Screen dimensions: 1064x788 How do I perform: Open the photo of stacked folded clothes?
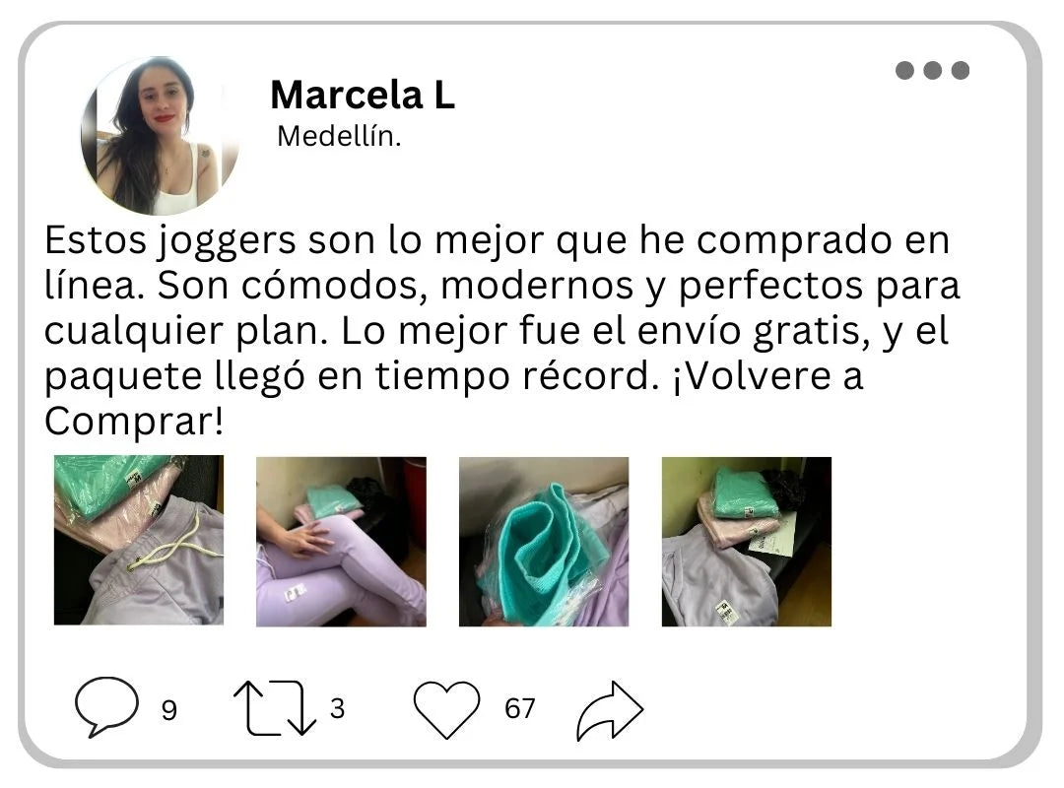point(747,542)
